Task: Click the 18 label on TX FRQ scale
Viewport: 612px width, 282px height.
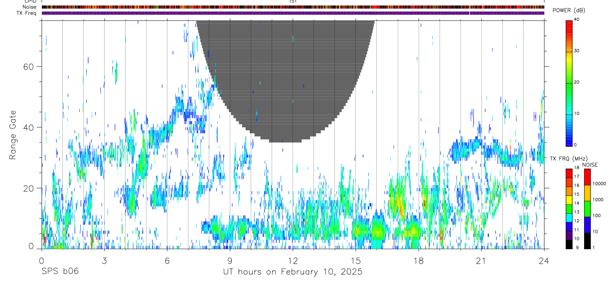Action: pos(577,168)
